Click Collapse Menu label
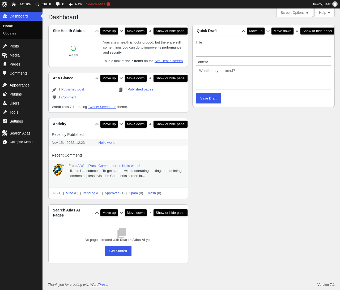 coord(21,142)
